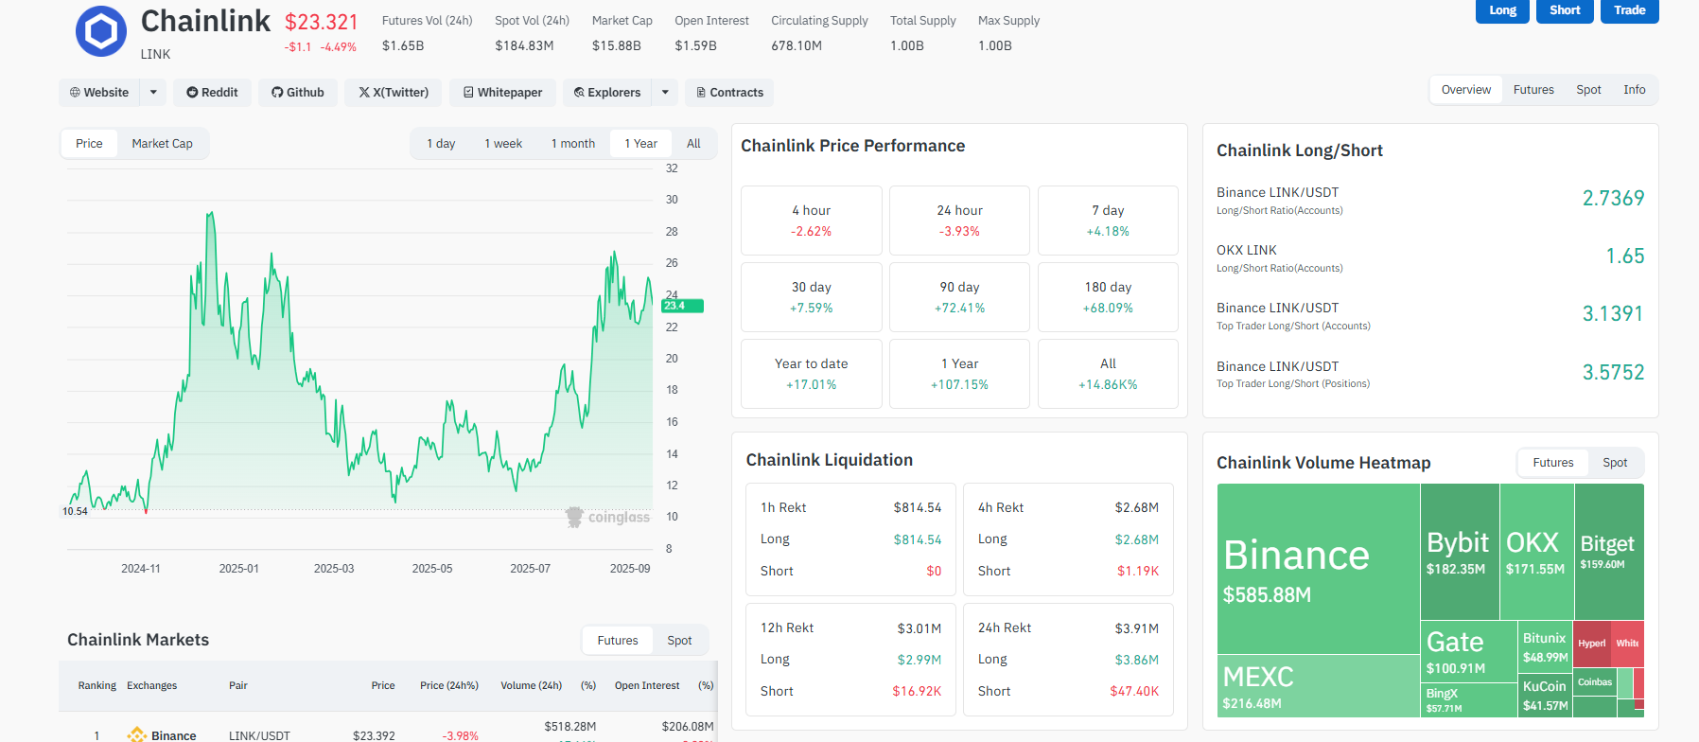Open the Reddit link
1699x742 pixels.
[x=212, y=93]
